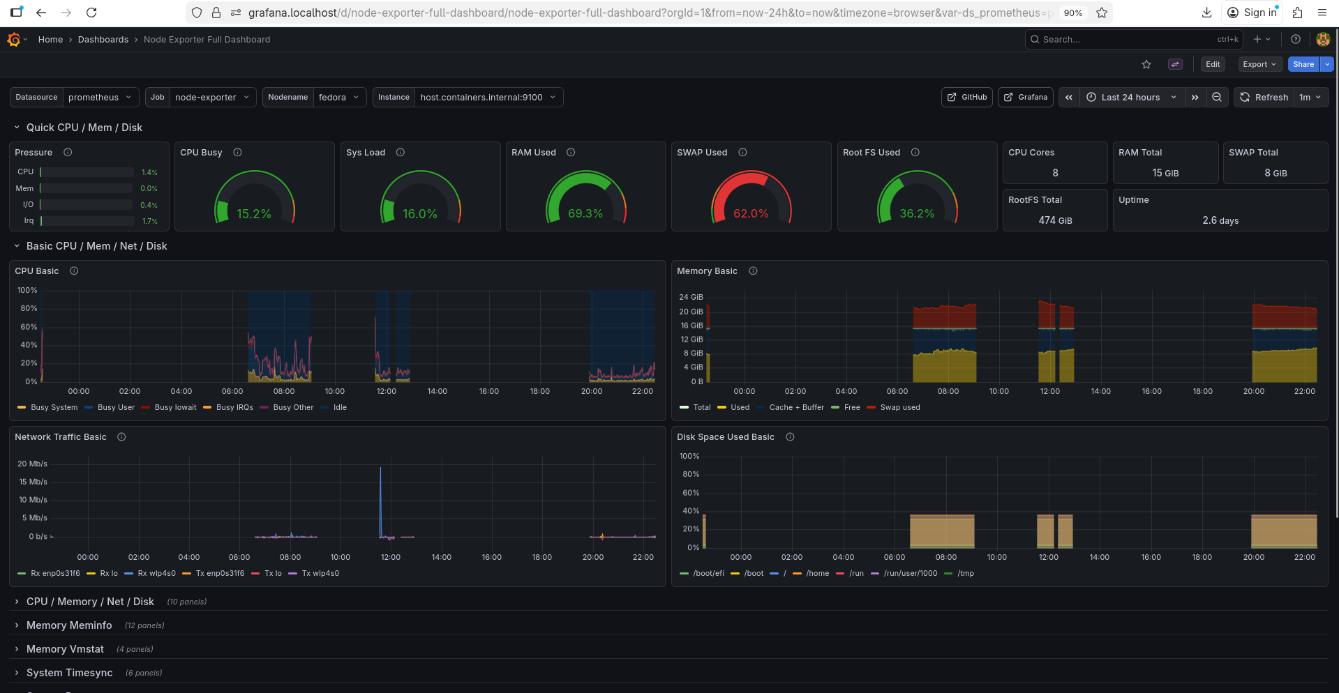Show info for Root FS Used panel
The height and width of the screenshot is (693, 1339).
[x=915, y=153]
